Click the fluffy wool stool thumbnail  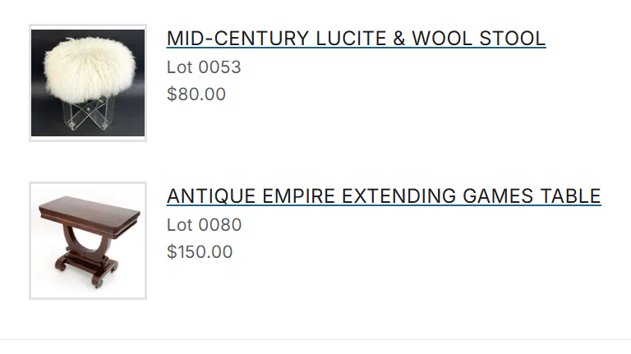click(x=88, y=83)
